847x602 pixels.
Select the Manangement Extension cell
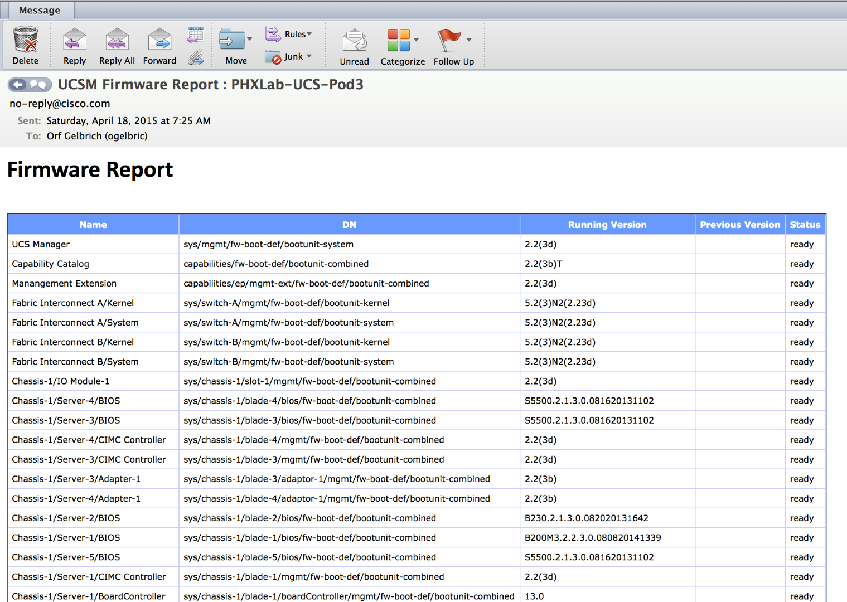[x=93, y=283]
